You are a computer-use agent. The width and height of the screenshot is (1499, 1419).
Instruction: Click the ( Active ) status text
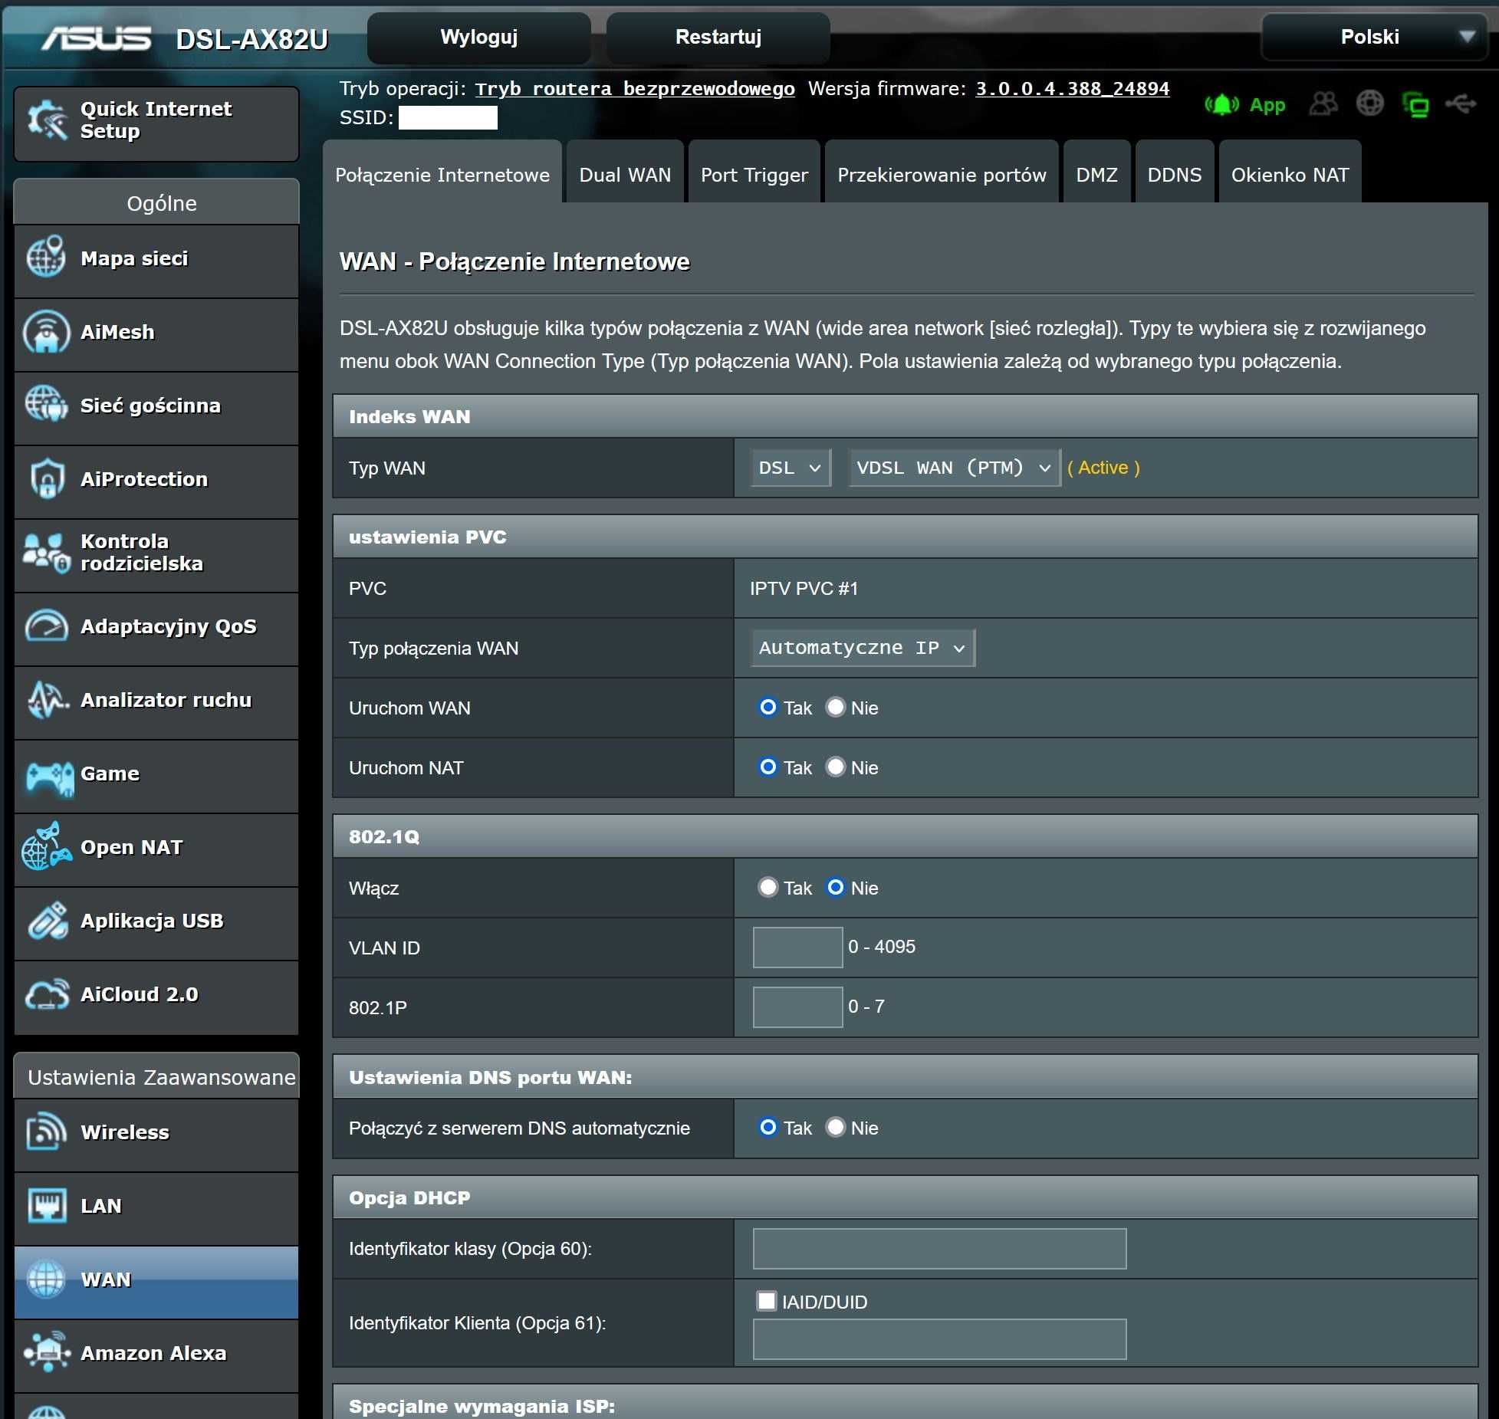[1103, 468]
